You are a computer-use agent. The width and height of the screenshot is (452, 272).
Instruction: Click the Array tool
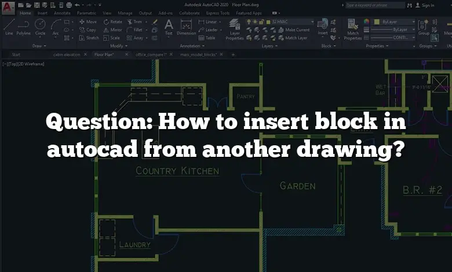tap(135, 38)
